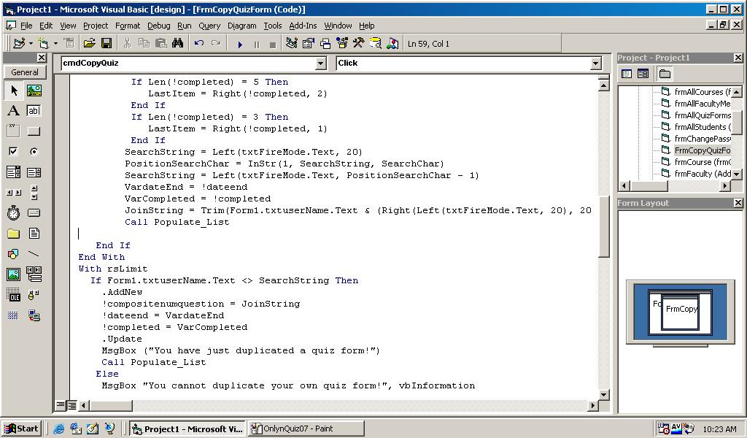Image resolution: width=747 pixels, height=438 pixels.
Task: Click the code window horizontal scrollbar thumb
Action: click(111, 406)
